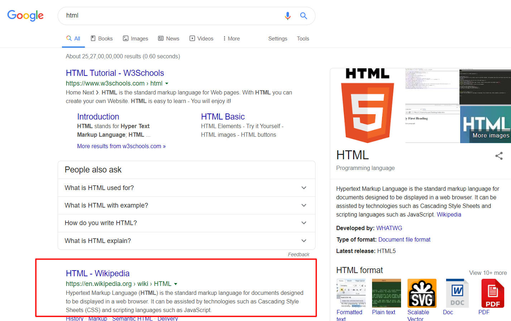Open the Formatted text format thumbnail

(351, 293)
